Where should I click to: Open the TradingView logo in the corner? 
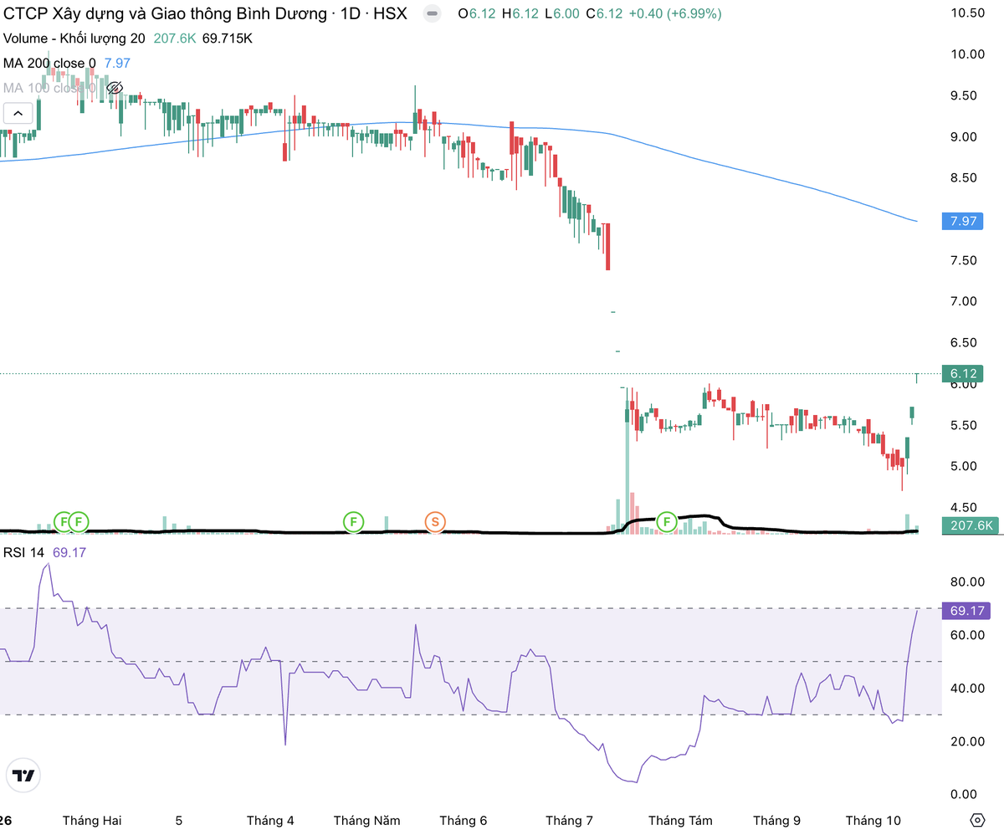click(24, 776)
